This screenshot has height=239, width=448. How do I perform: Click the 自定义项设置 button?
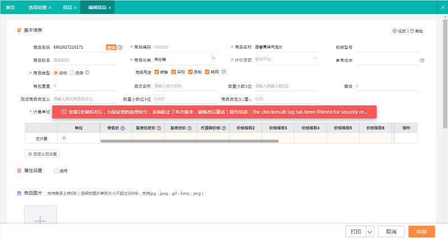click(x=43, y=154)
